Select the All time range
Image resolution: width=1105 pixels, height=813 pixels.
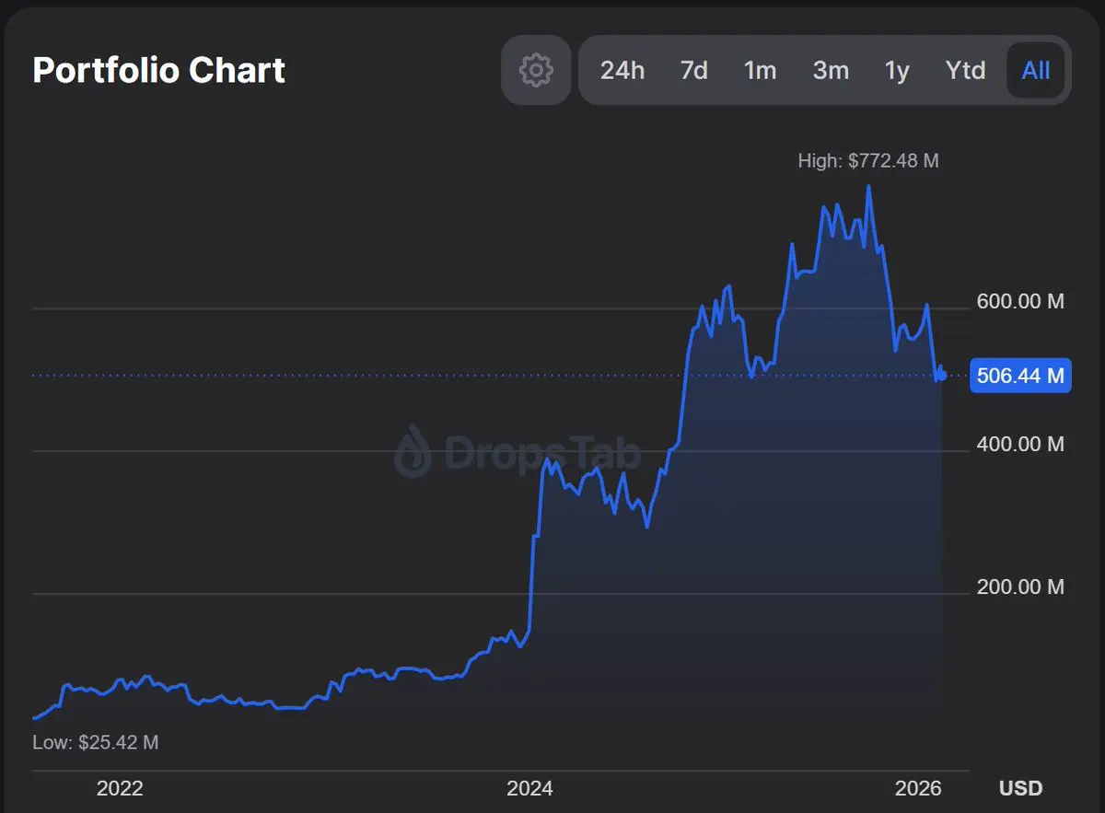click(x=1036, y=70)
